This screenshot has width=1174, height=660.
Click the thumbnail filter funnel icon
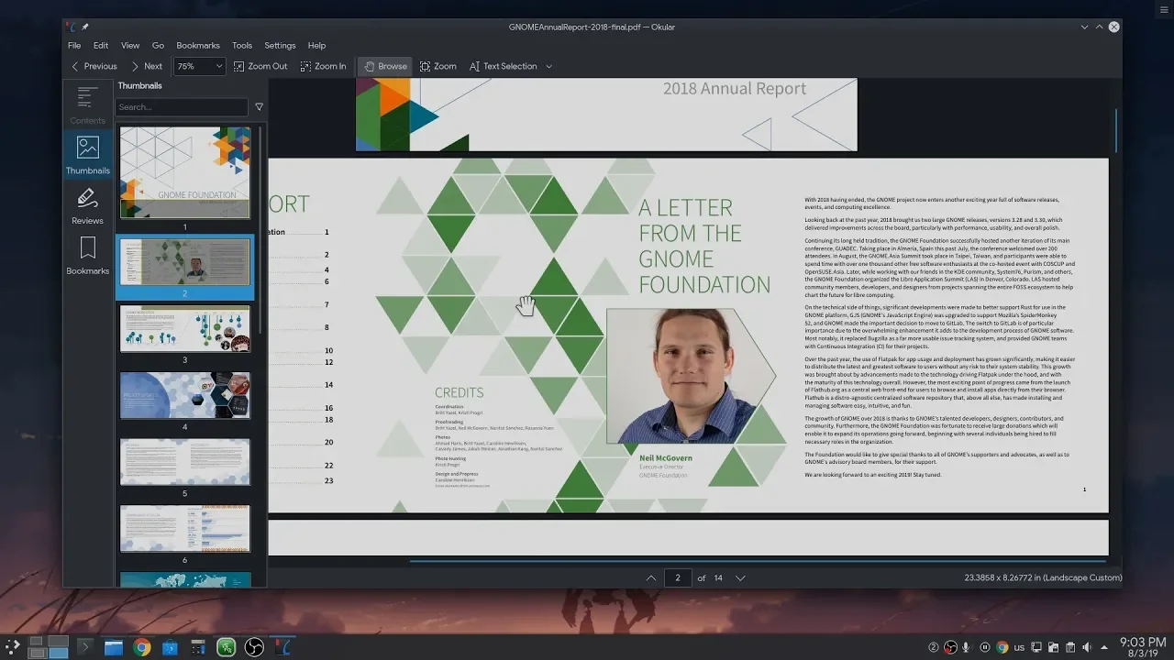click(x=259, y=107)
